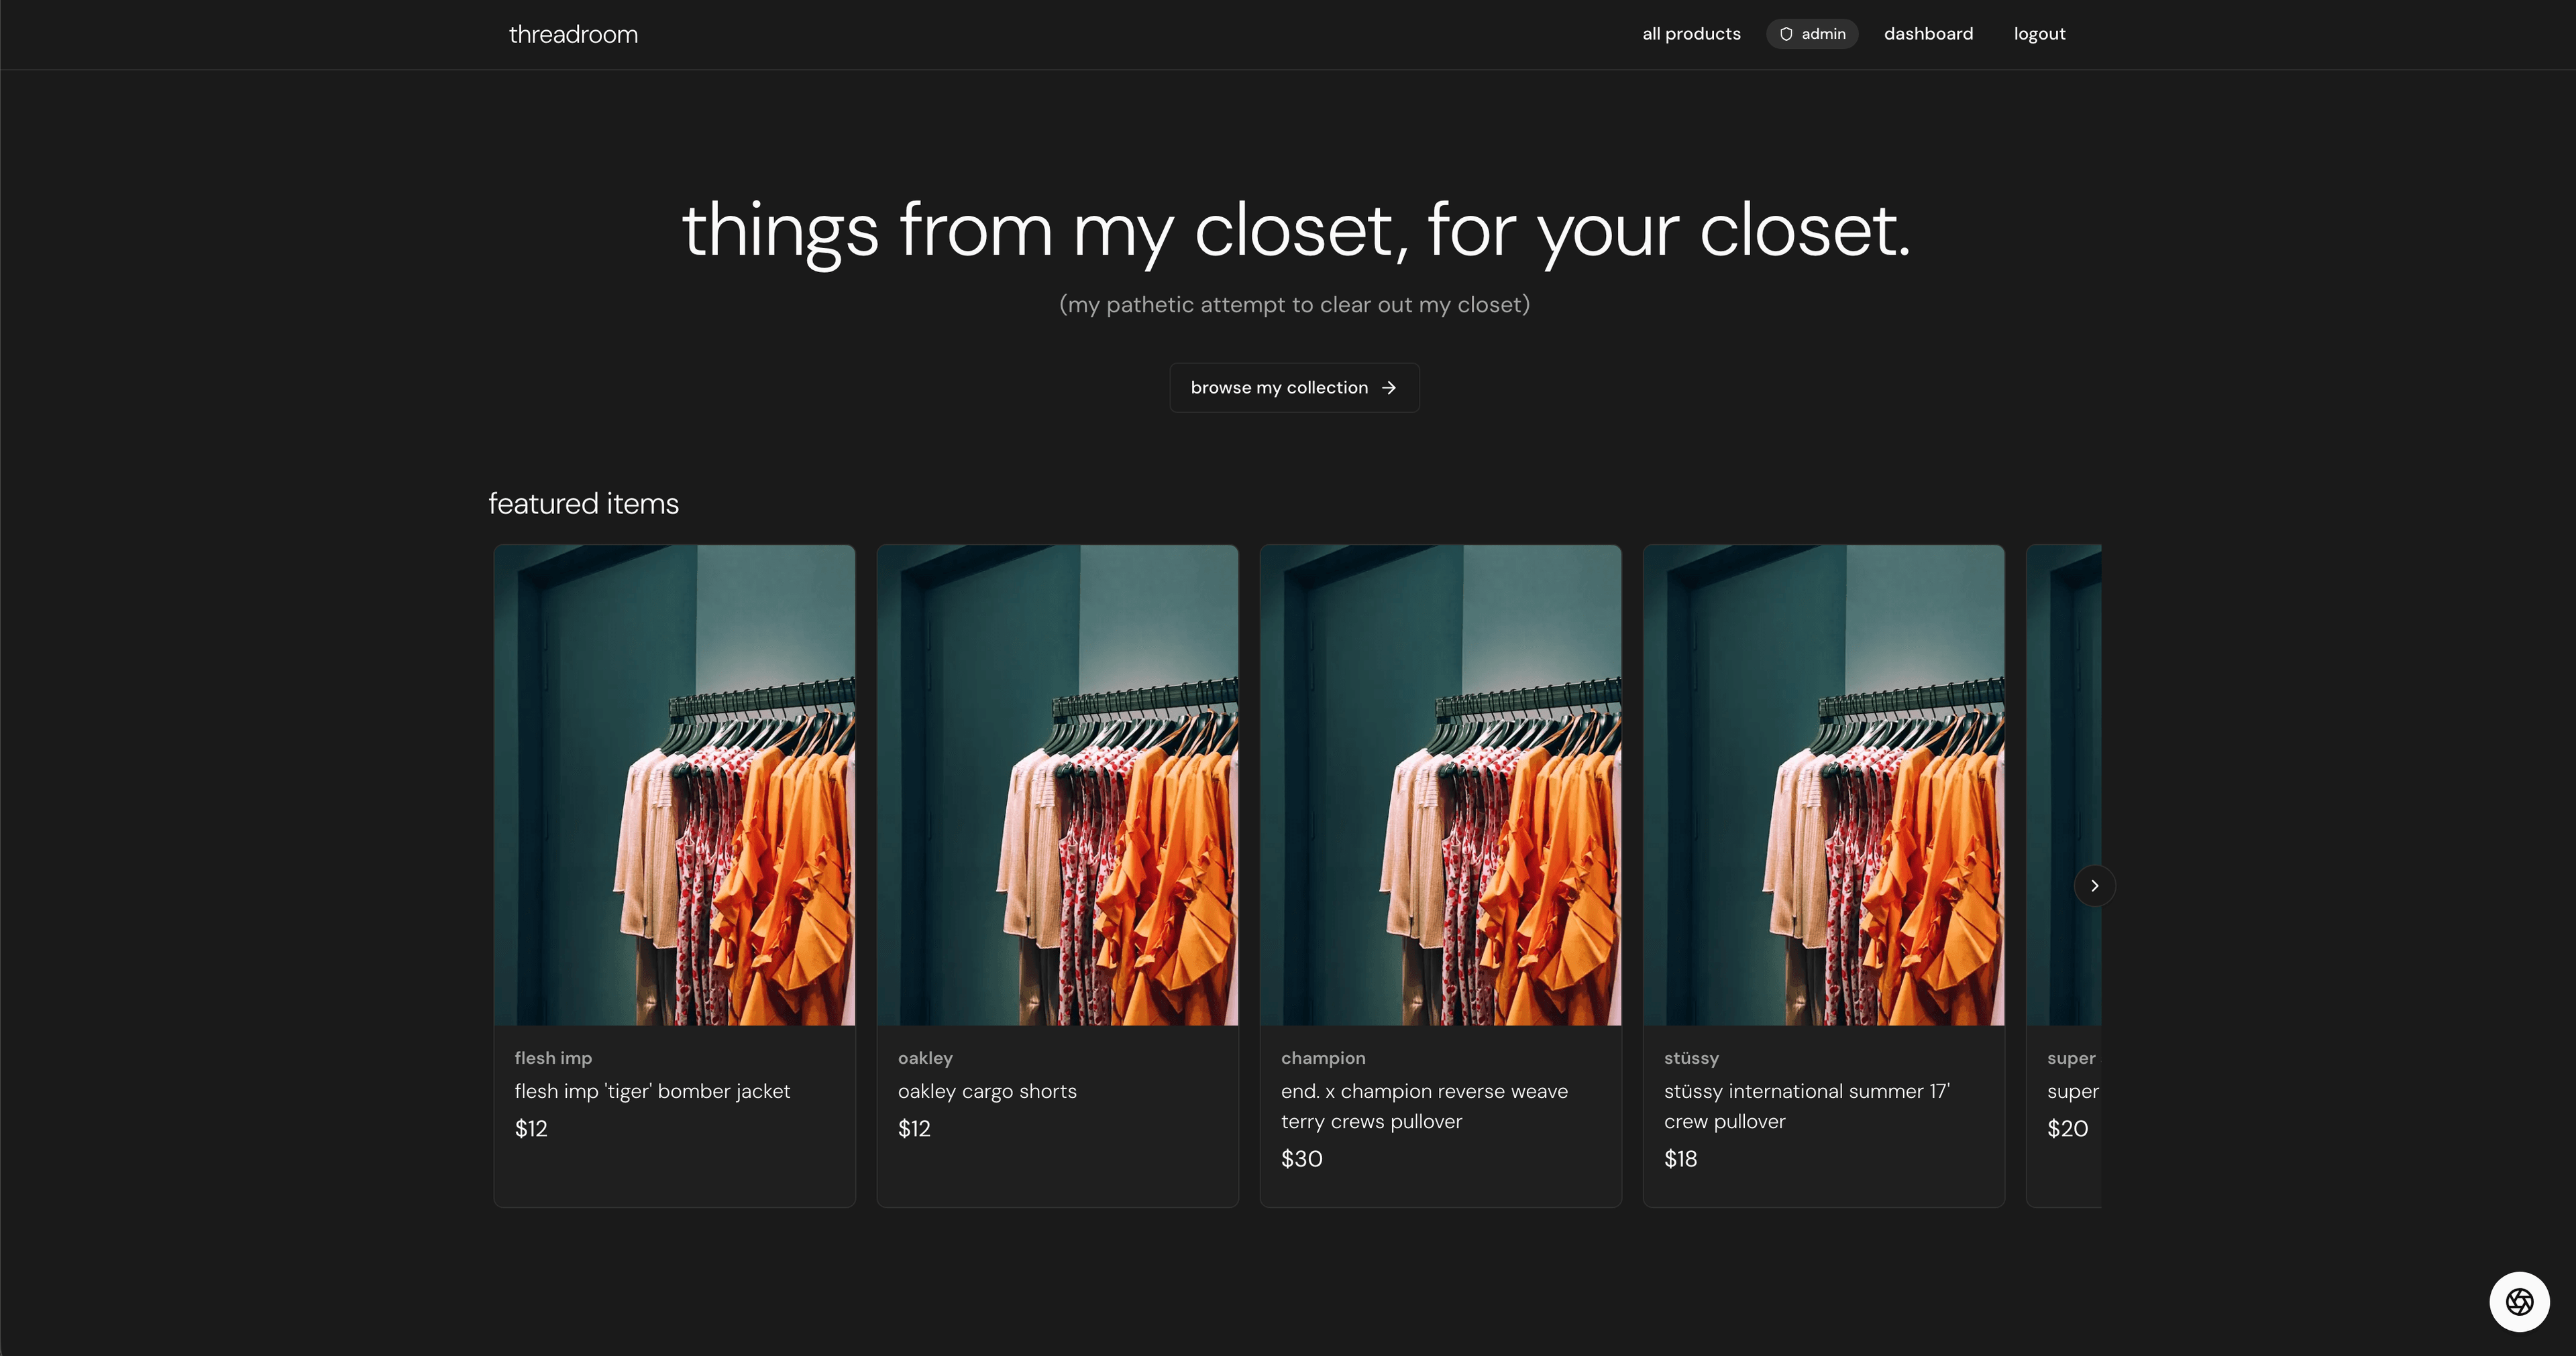Select the champion terry crews pullover image
This screenshot has height=1356, width=2576.
coord(1440,784)
